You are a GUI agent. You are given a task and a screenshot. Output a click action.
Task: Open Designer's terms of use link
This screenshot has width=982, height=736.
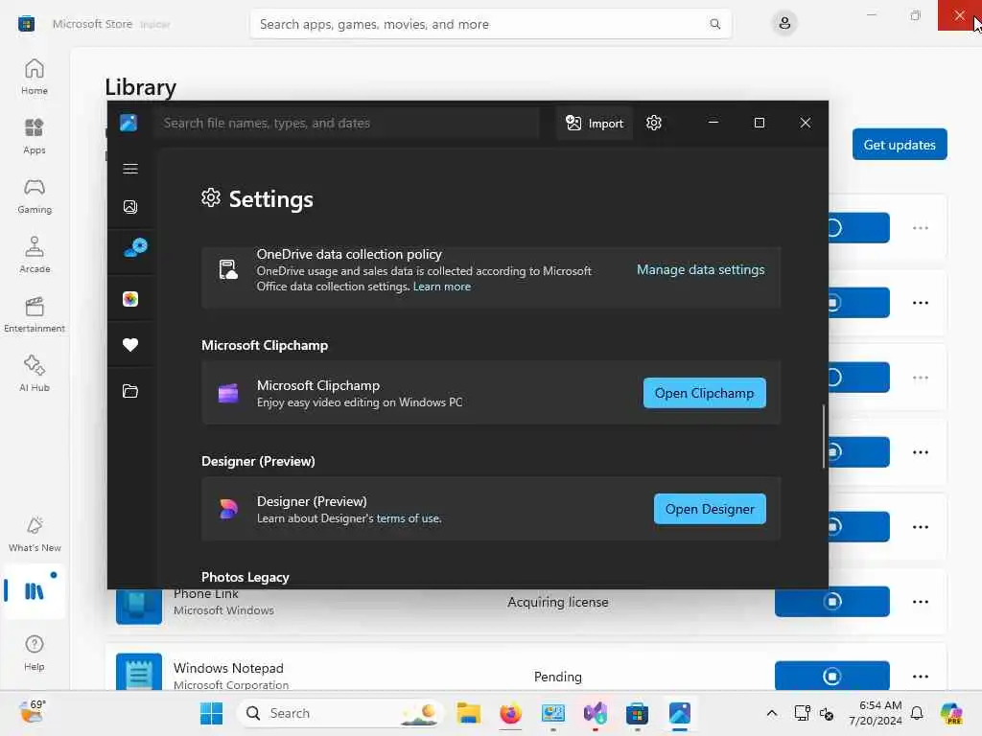click(x=409, y=518)
